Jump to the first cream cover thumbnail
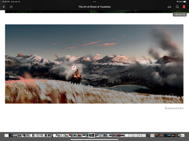The width and height of the screenshot is (189, 141). 7,135
